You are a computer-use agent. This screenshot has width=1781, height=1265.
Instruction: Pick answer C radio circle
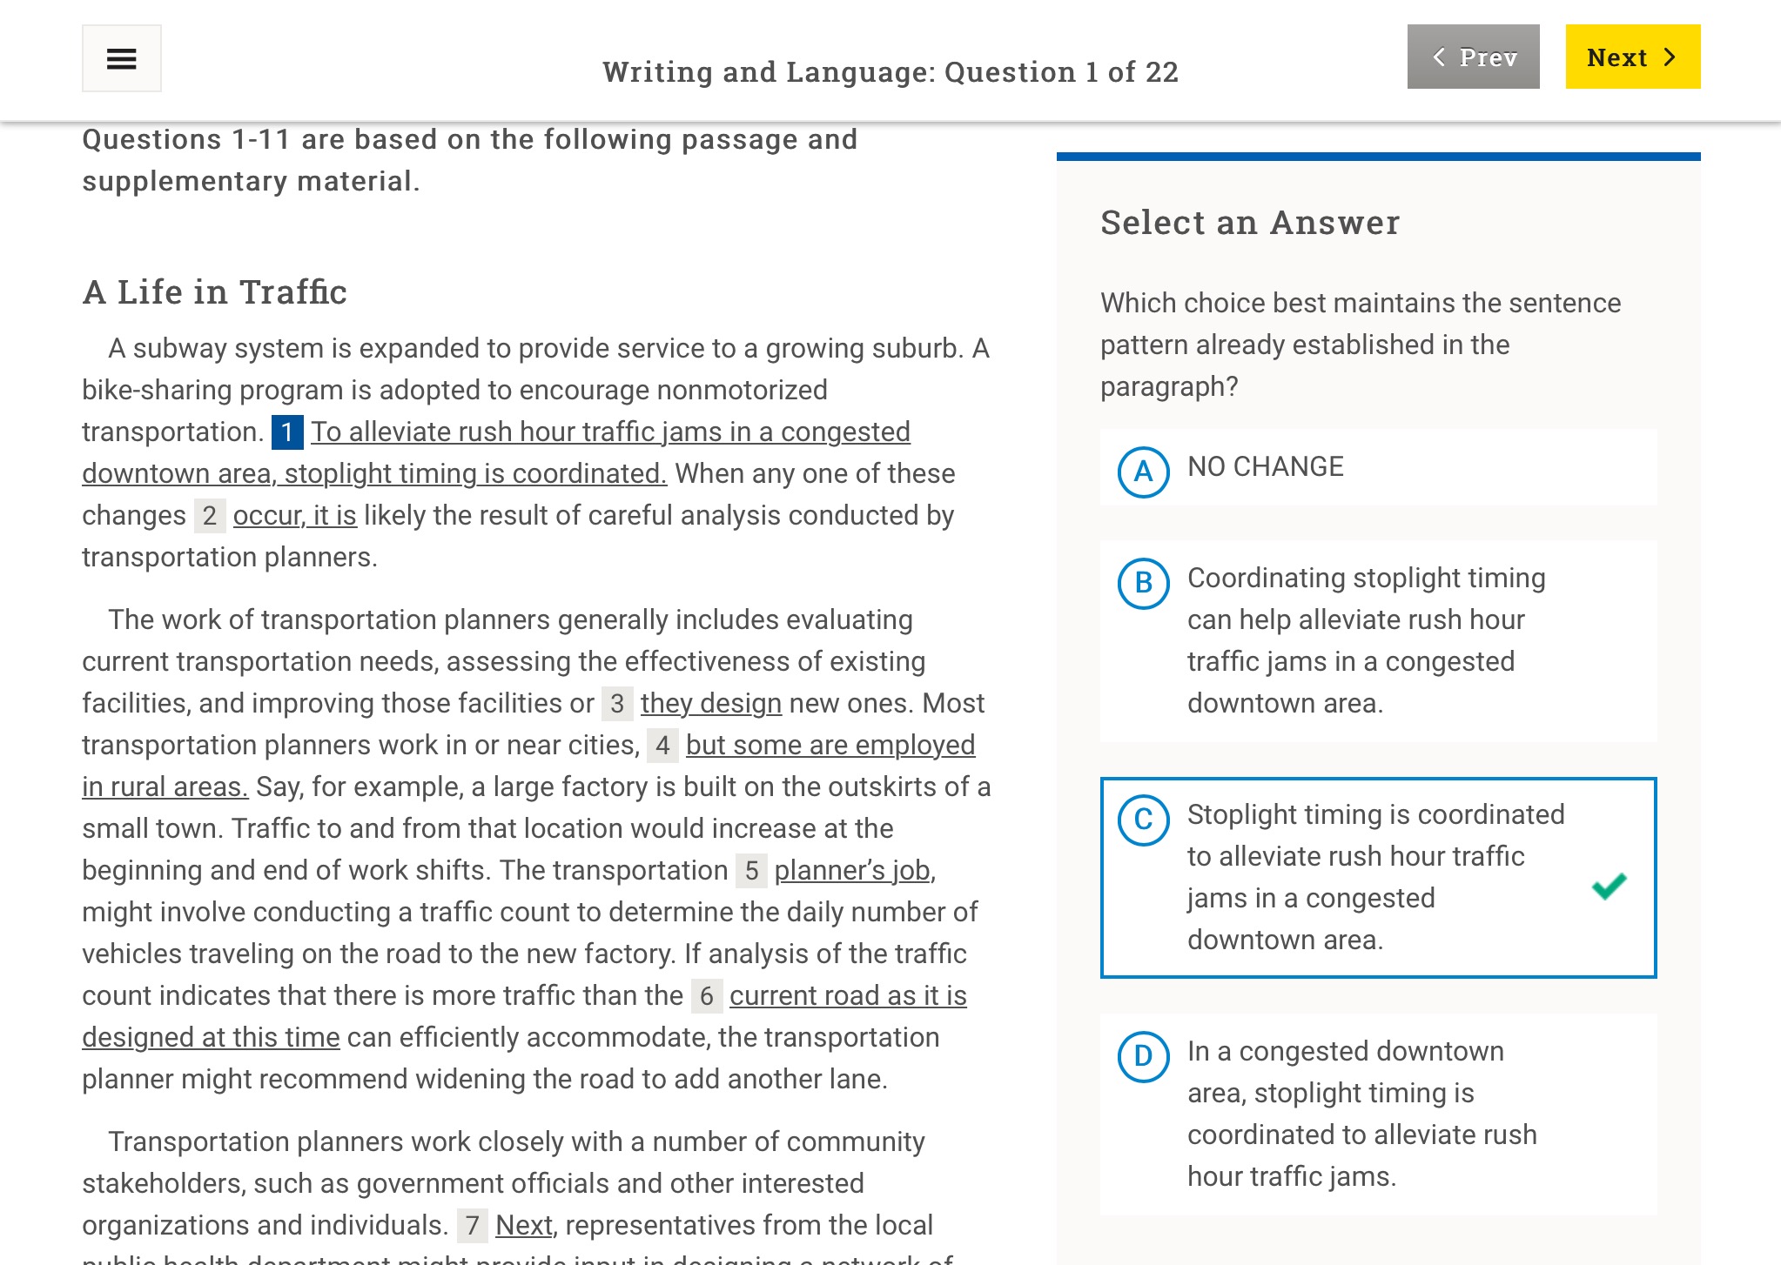coord(1143,820)
